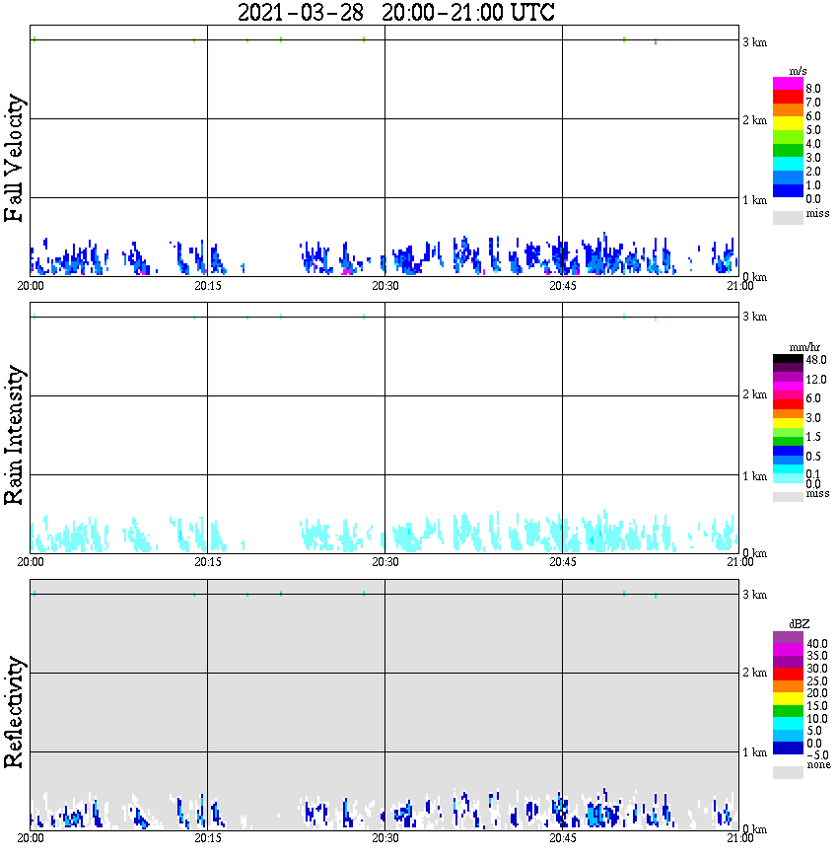838x856 pixels.
Task: Pick the red swatch in mm/hr legend
Action: point(788,404)
